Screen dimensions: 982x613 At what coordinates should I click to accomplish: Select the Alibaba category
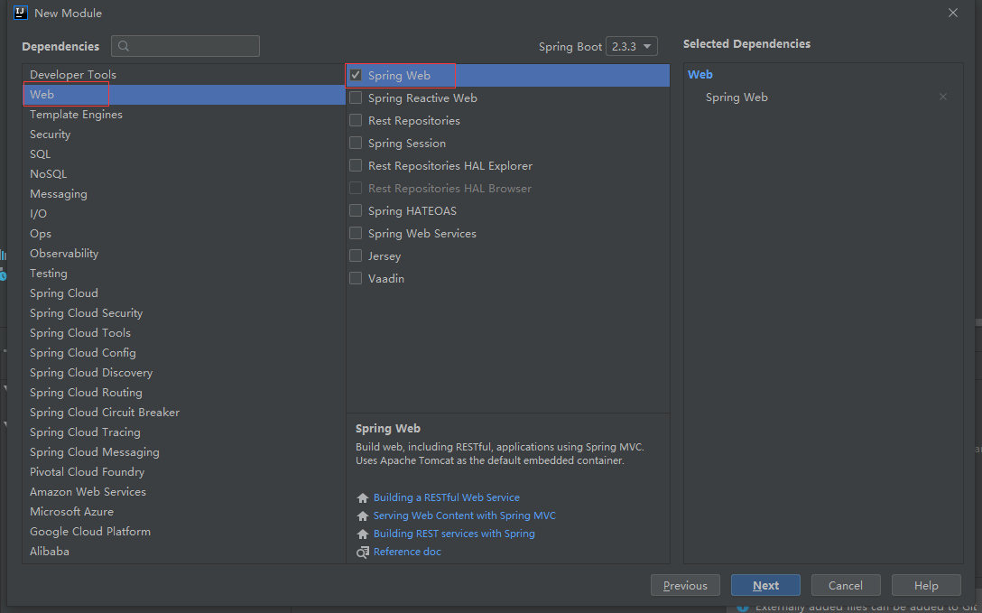click(x=183, y=552)
